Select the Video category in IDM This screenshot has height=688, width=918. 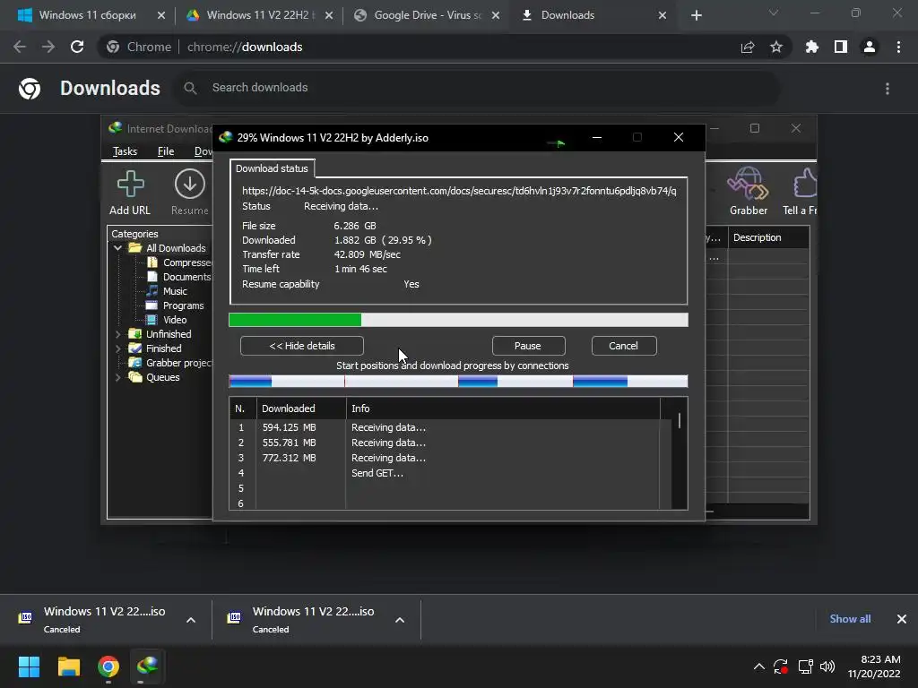(175, 320)
